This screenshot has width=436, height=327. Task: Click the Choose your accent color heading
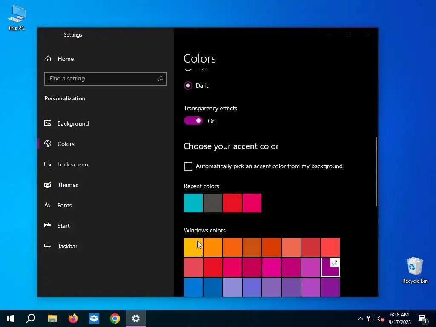pos(231,146)
